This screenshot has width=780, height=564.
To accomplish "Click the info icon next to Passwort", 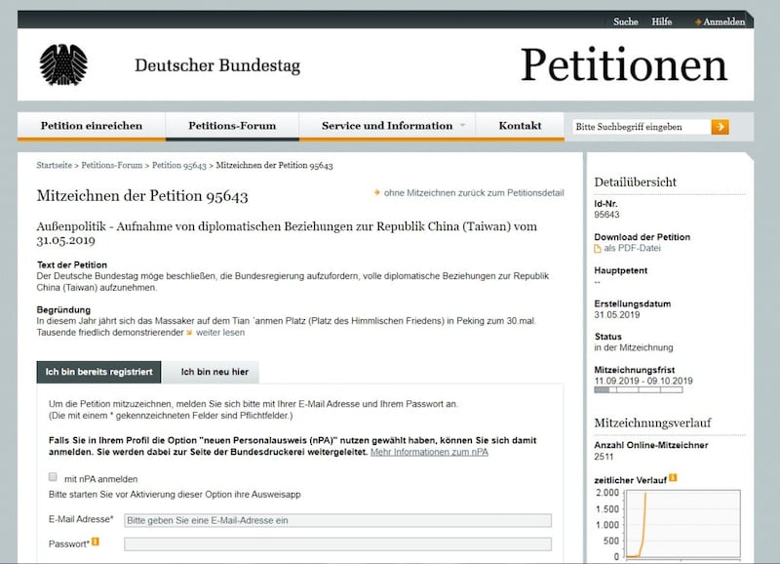I will coord(96,542).
